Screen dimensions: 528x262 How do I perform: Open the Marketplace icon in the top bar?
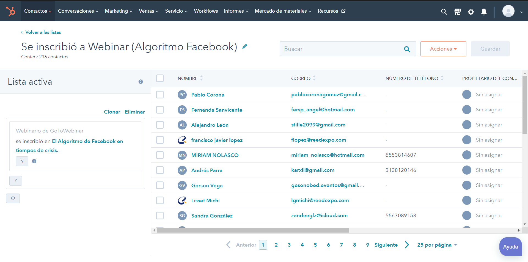pyautogui.click(x=458, y=12)
